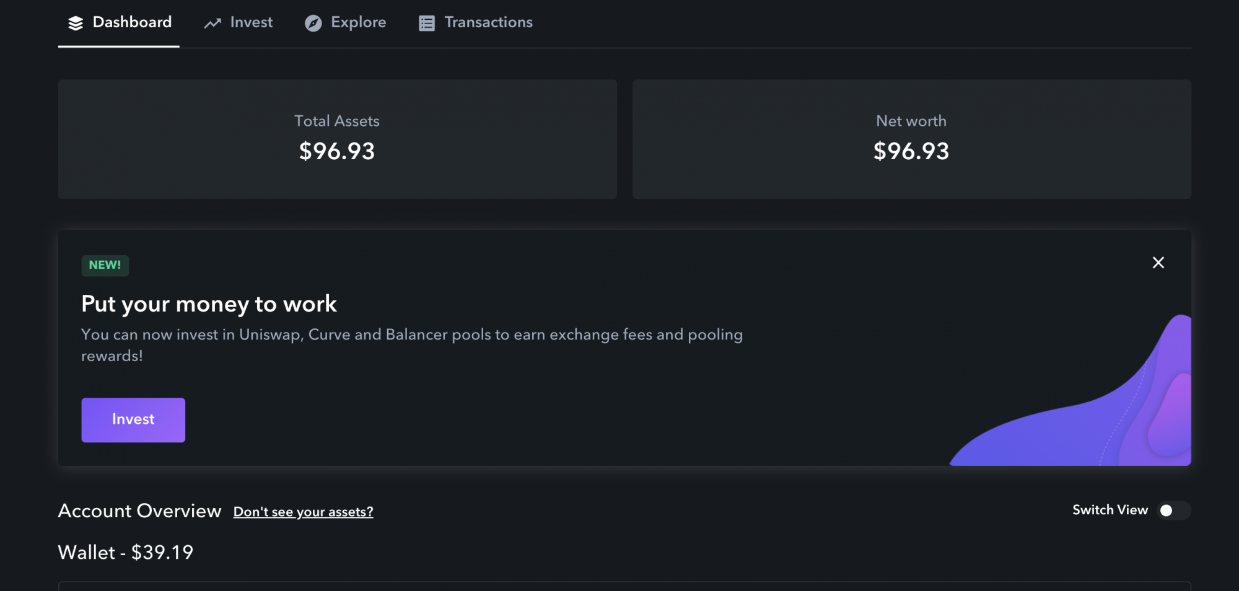Screen dimensions: 1239x591
Task: Click the Wallet - $39.19 heading
Action: 126,552
